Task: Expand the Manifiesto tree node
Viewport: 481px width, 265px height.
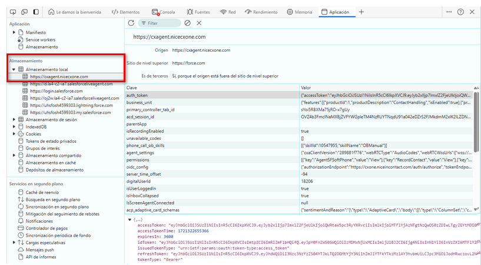Action: [14, 32]
